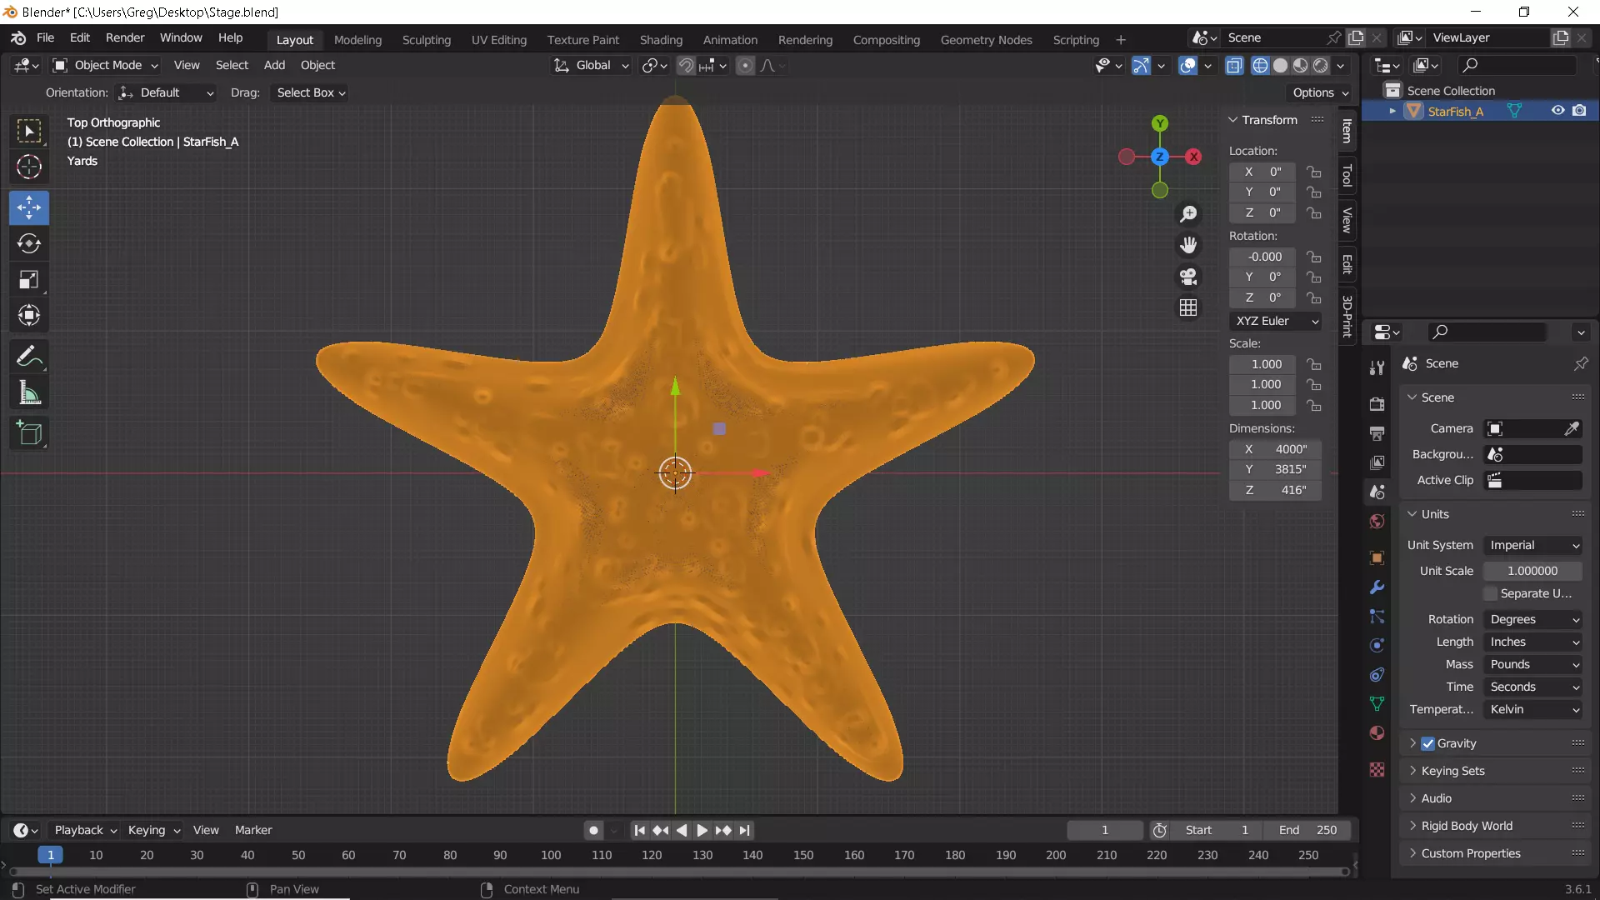This screenshot has height=900, width=1600.
Task: Toggle viewport gizmos button
Action: point(1142,65)
